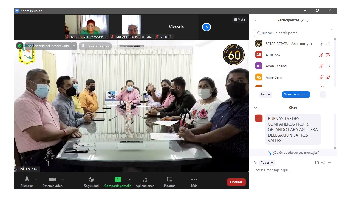Select the Victoria video tile
This screenshot has width=351, height=197.
[x=176, y=27]
